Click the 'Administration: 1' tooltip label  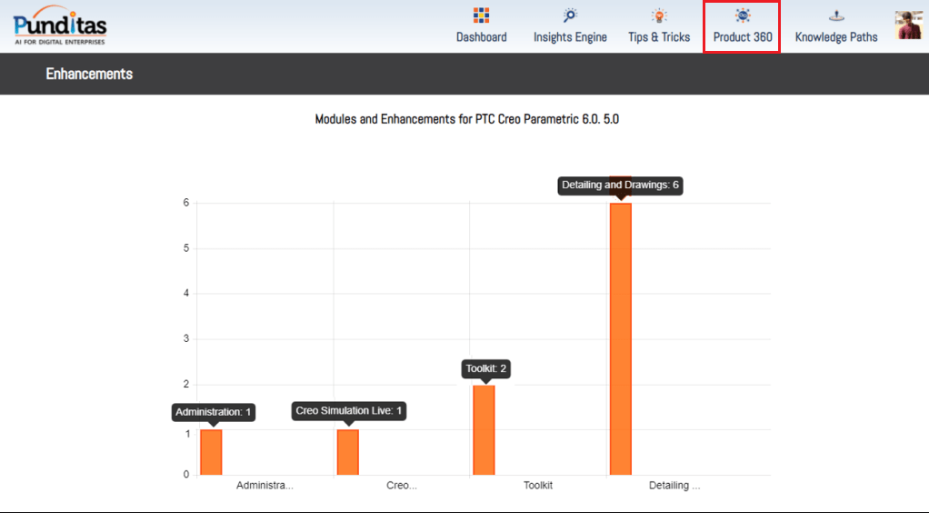click(x=214, y=412)
